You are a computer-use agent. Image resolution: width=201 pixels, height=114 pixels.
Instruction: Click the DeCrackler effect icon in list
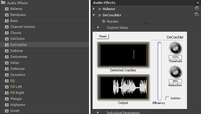pyautogui.click(x=7, y=45)
